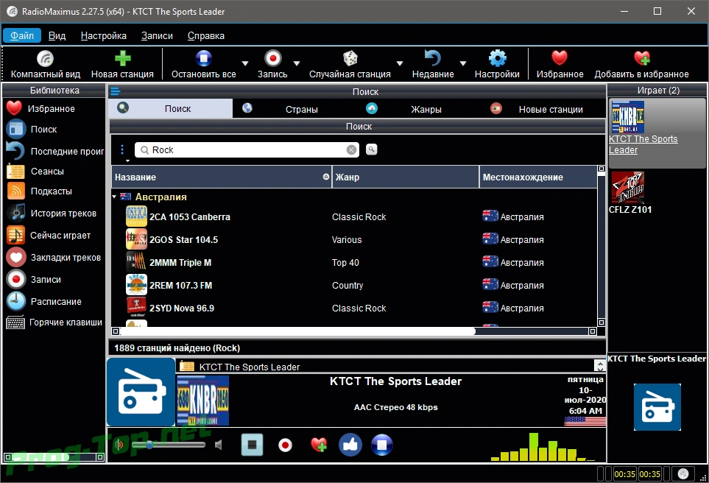Switch to the Поиск tab
The width and height of the screenshot is (709, 483).
(171, 108)
